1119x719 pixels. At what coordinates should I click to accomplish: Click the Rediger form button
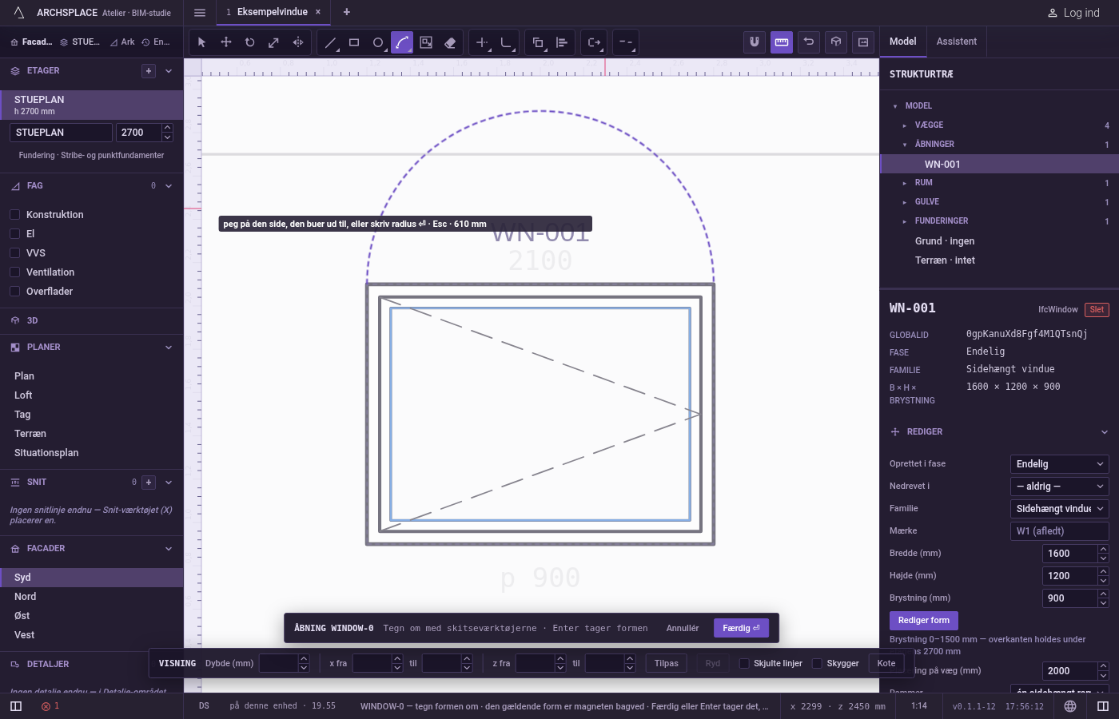(924, 621)
